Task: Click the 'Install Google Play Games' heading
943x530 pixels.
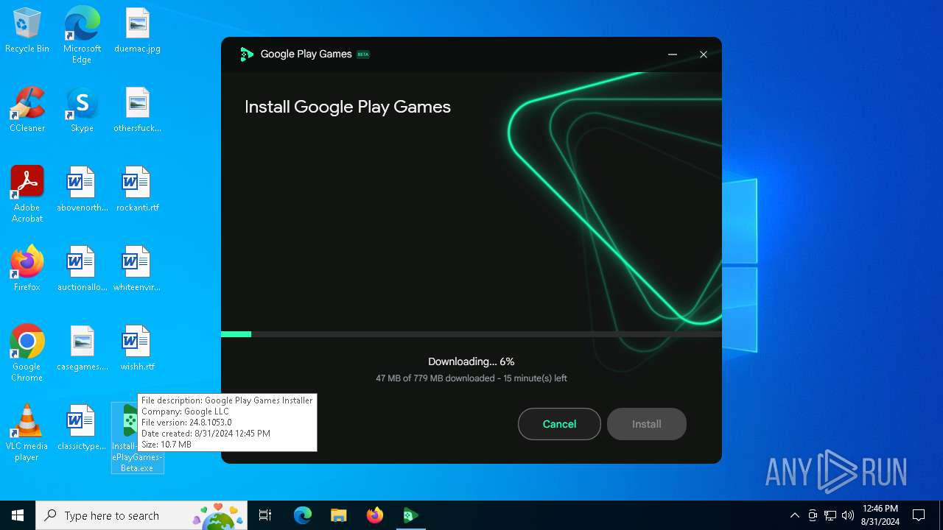Action: [348, 107]
